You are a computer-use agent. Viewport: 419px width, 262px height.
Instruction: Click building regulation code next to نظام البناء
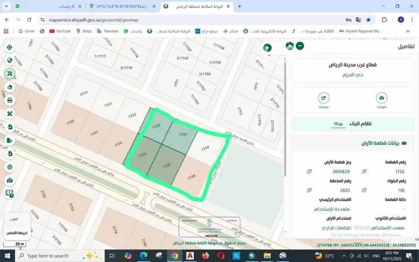coord(338,124)
